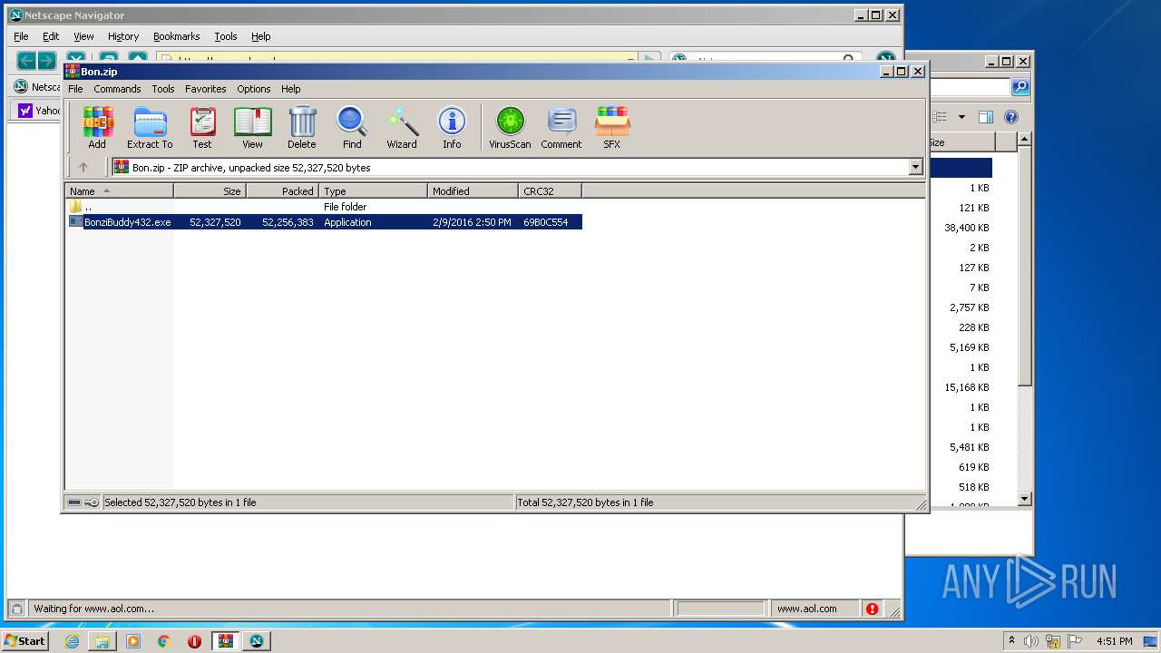Screen dimensions: 1161x653
Task: Click the padlock icon in Netscape status bar
Action: [x=16, y=609]
